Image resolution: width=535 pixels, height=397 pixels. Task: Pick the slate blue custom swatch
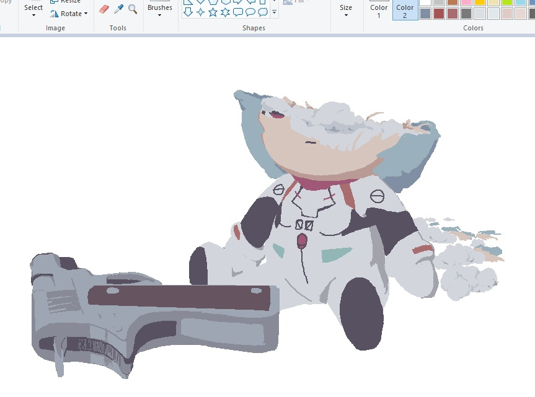click(x=425, y=14)
